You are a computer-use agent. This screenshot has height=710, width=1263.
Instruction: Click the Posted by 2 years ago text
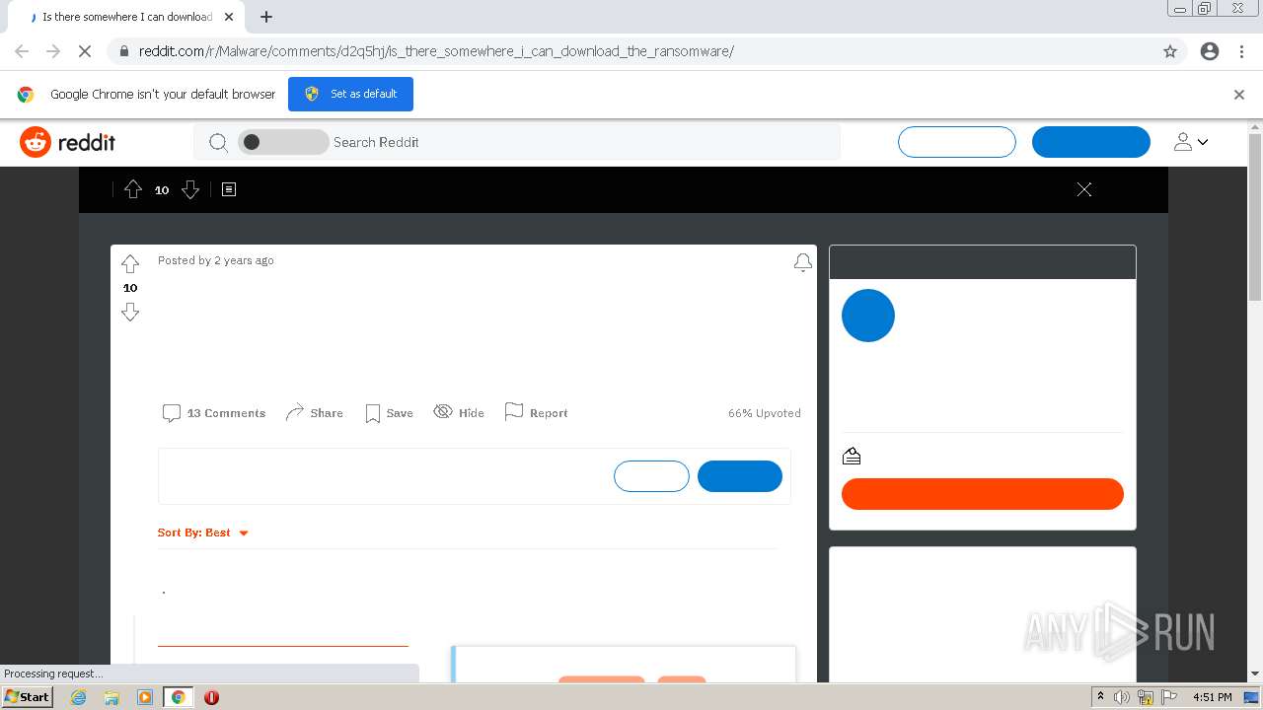tap(216, 260)
